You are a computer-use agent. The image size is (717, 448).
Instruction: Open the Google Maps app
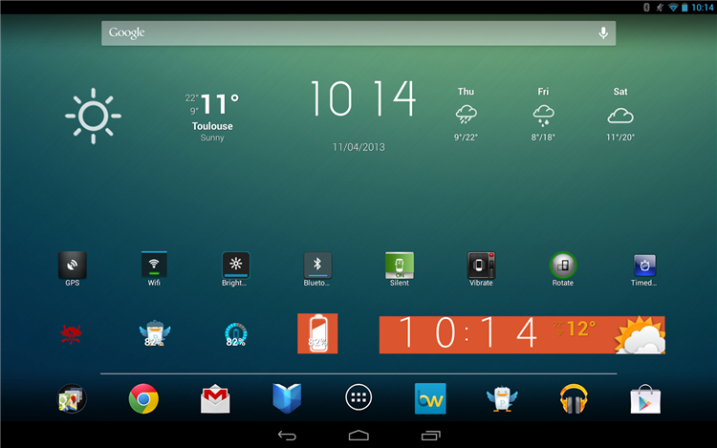72,398
